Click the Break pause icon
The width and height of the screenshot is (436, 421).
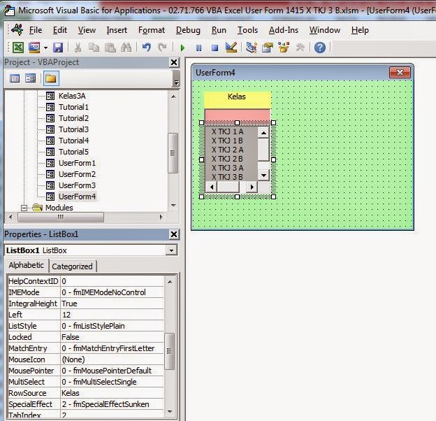[x=198, y=48]
